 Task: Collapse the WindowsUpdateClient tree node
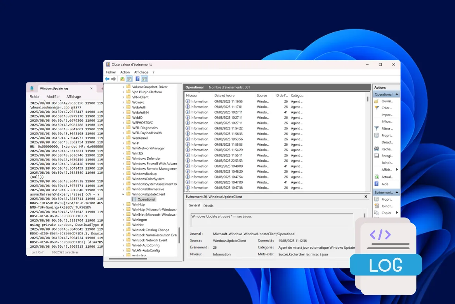[x=123, y=194]
